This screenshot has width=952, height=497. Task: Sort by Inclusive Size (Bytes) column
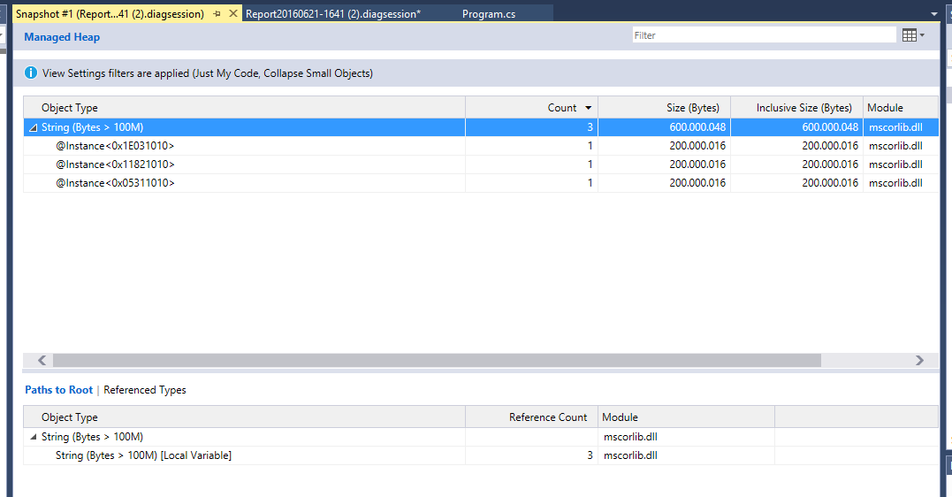[x=796, y=108]
